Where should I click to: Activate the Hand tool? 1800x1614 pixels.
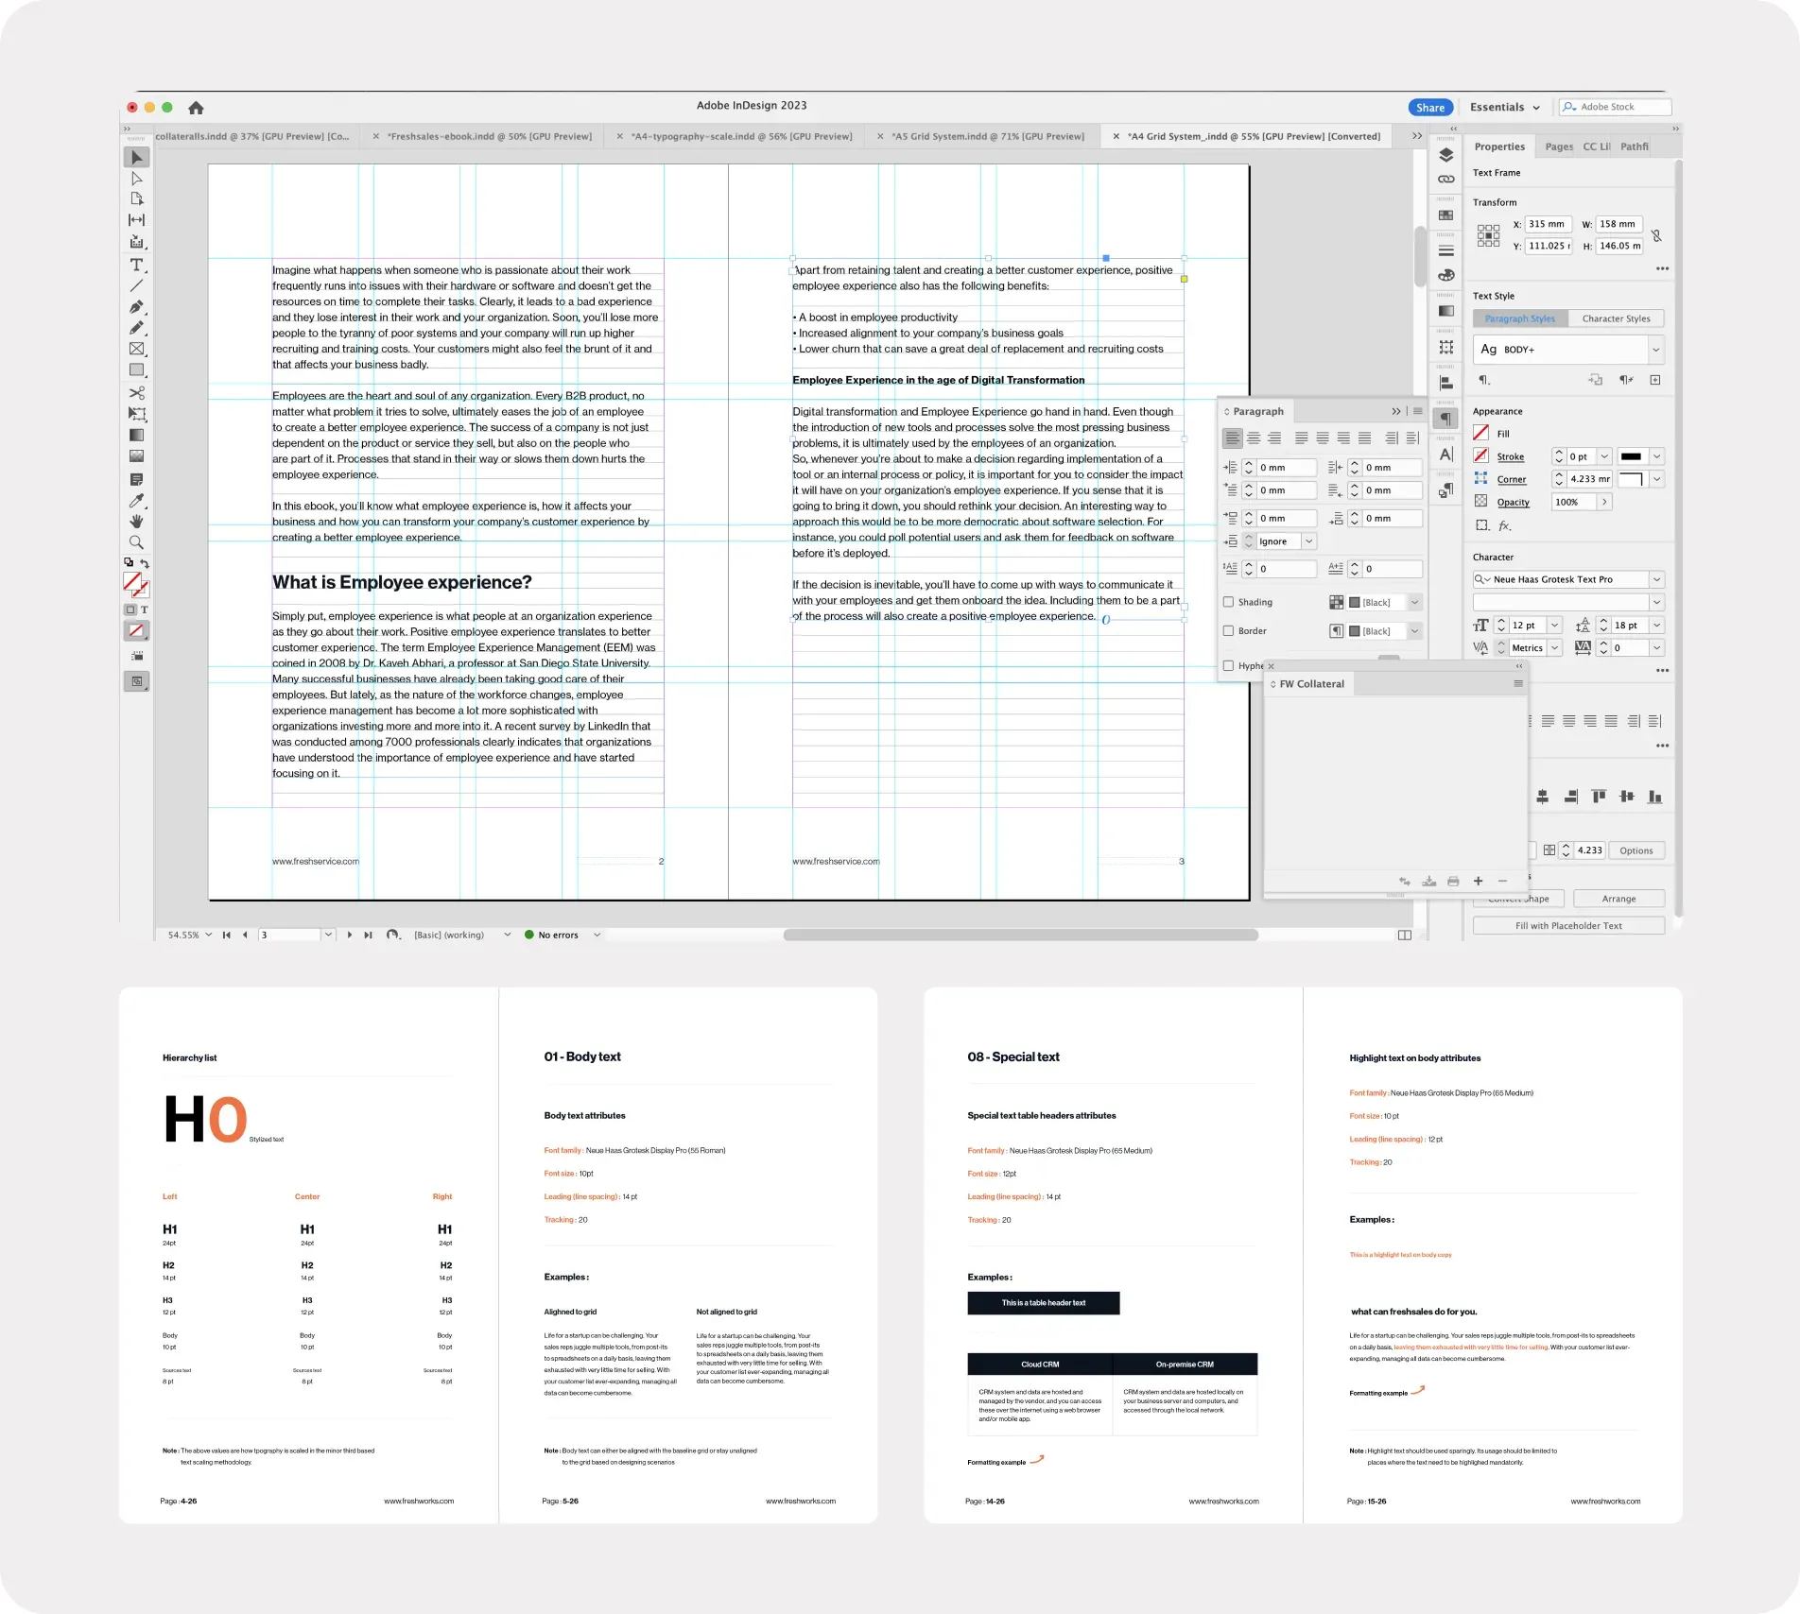coord(136,521)
